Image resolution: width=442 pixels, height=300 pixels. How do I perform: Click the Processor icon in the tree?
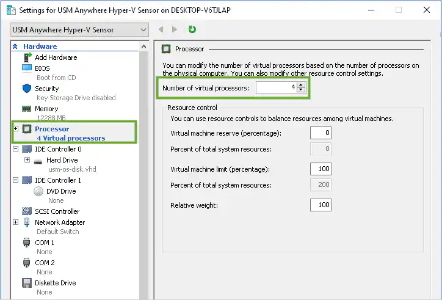coord(27,129)
